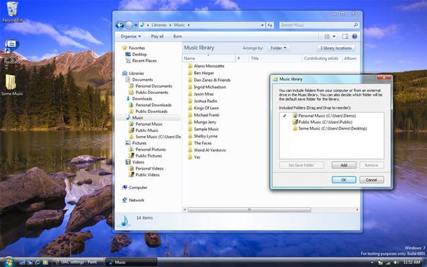The image size is (427, 267).
Task: Click the search magnifier icon
Action: click(x=356, y=25)
